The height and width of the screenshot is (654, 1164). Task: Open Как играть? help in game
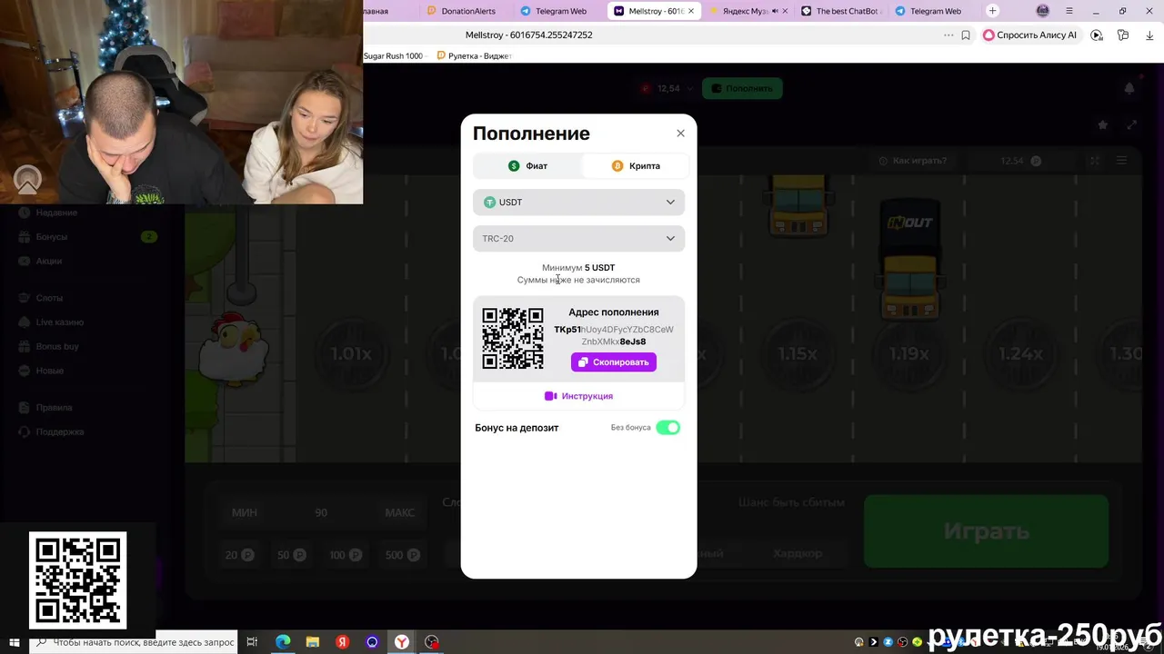(x=912, y=161)
